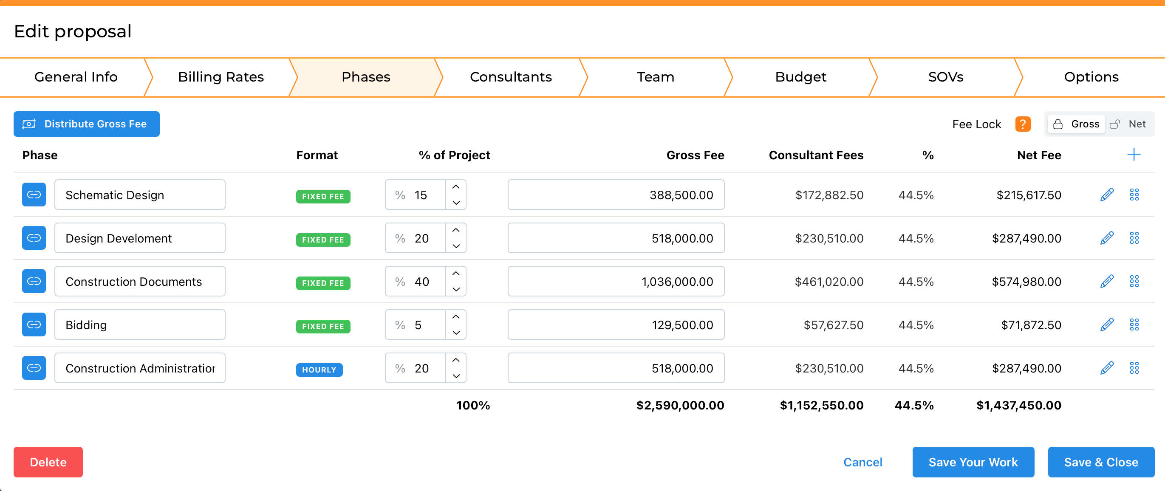Click Schematic Design consultant fee $172,882.50

829,195
